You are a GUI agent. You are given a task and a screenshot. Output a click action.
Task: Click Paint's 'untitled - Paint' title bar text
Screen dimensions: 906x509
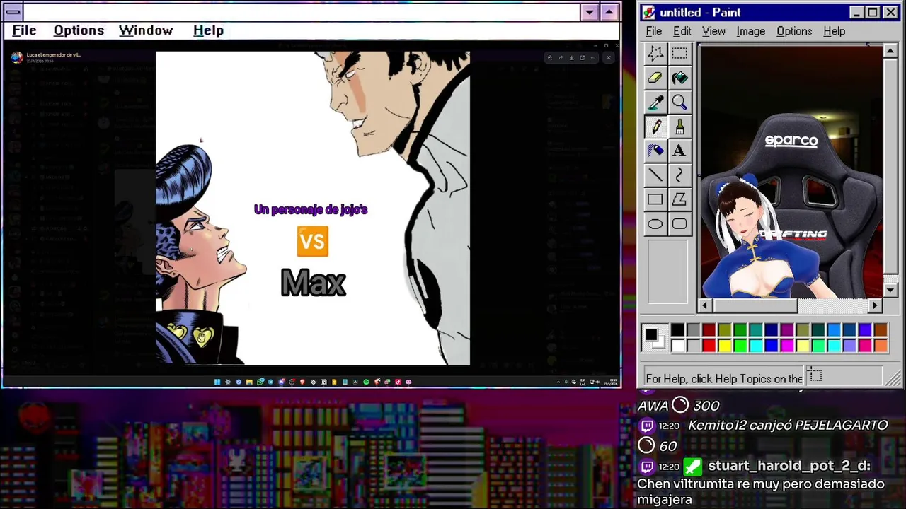pos(701,12)
